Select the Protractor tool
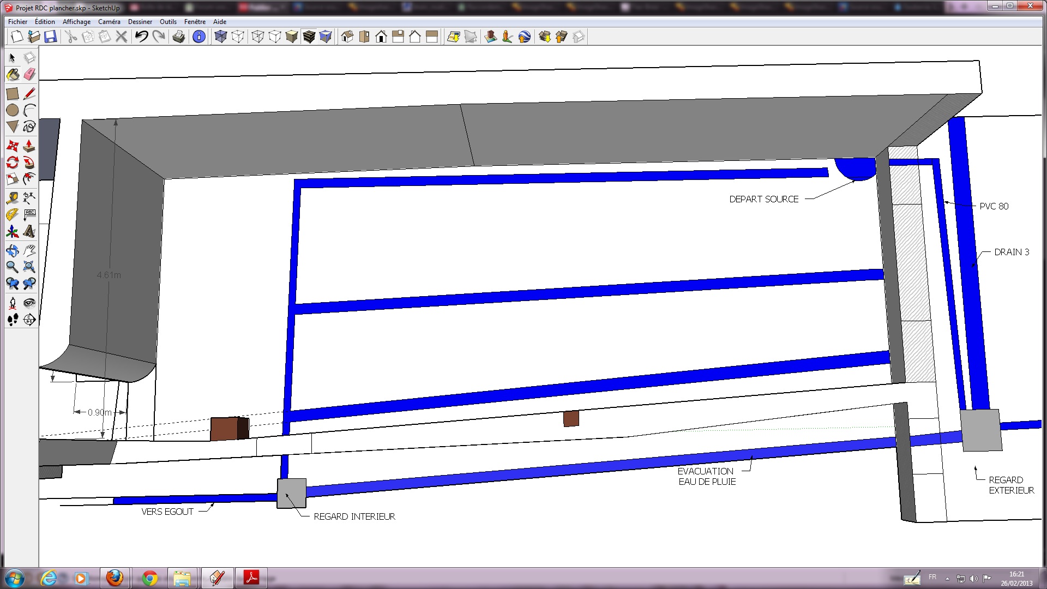The width and height of the screenshot is (1047, 589). pyautogui.click(x=13, y=215)
